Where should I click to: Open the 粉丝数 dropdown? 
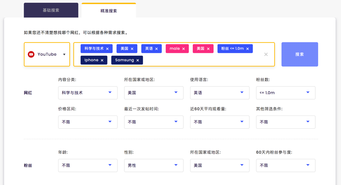[x=286, y=93]
